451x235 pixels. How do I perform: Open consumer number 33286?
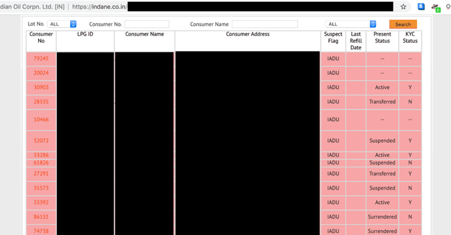(x=41, y=155)
